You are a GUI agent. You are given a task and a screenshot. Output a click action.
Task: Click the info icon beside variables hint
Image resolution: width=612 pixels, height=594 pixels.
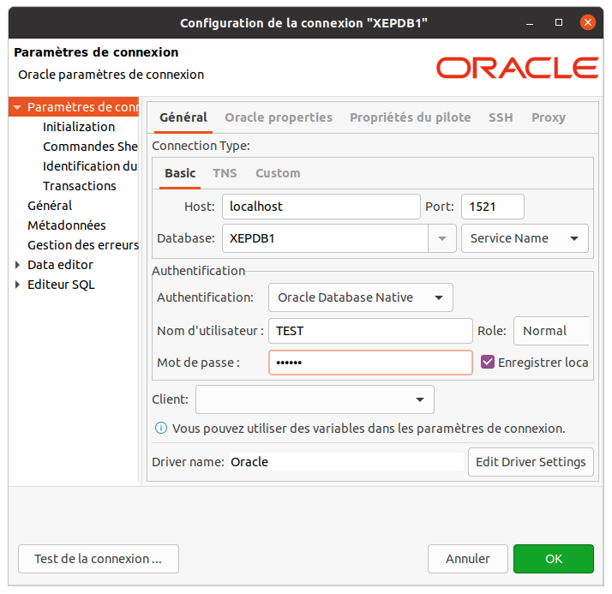click(x=160, y=428)
